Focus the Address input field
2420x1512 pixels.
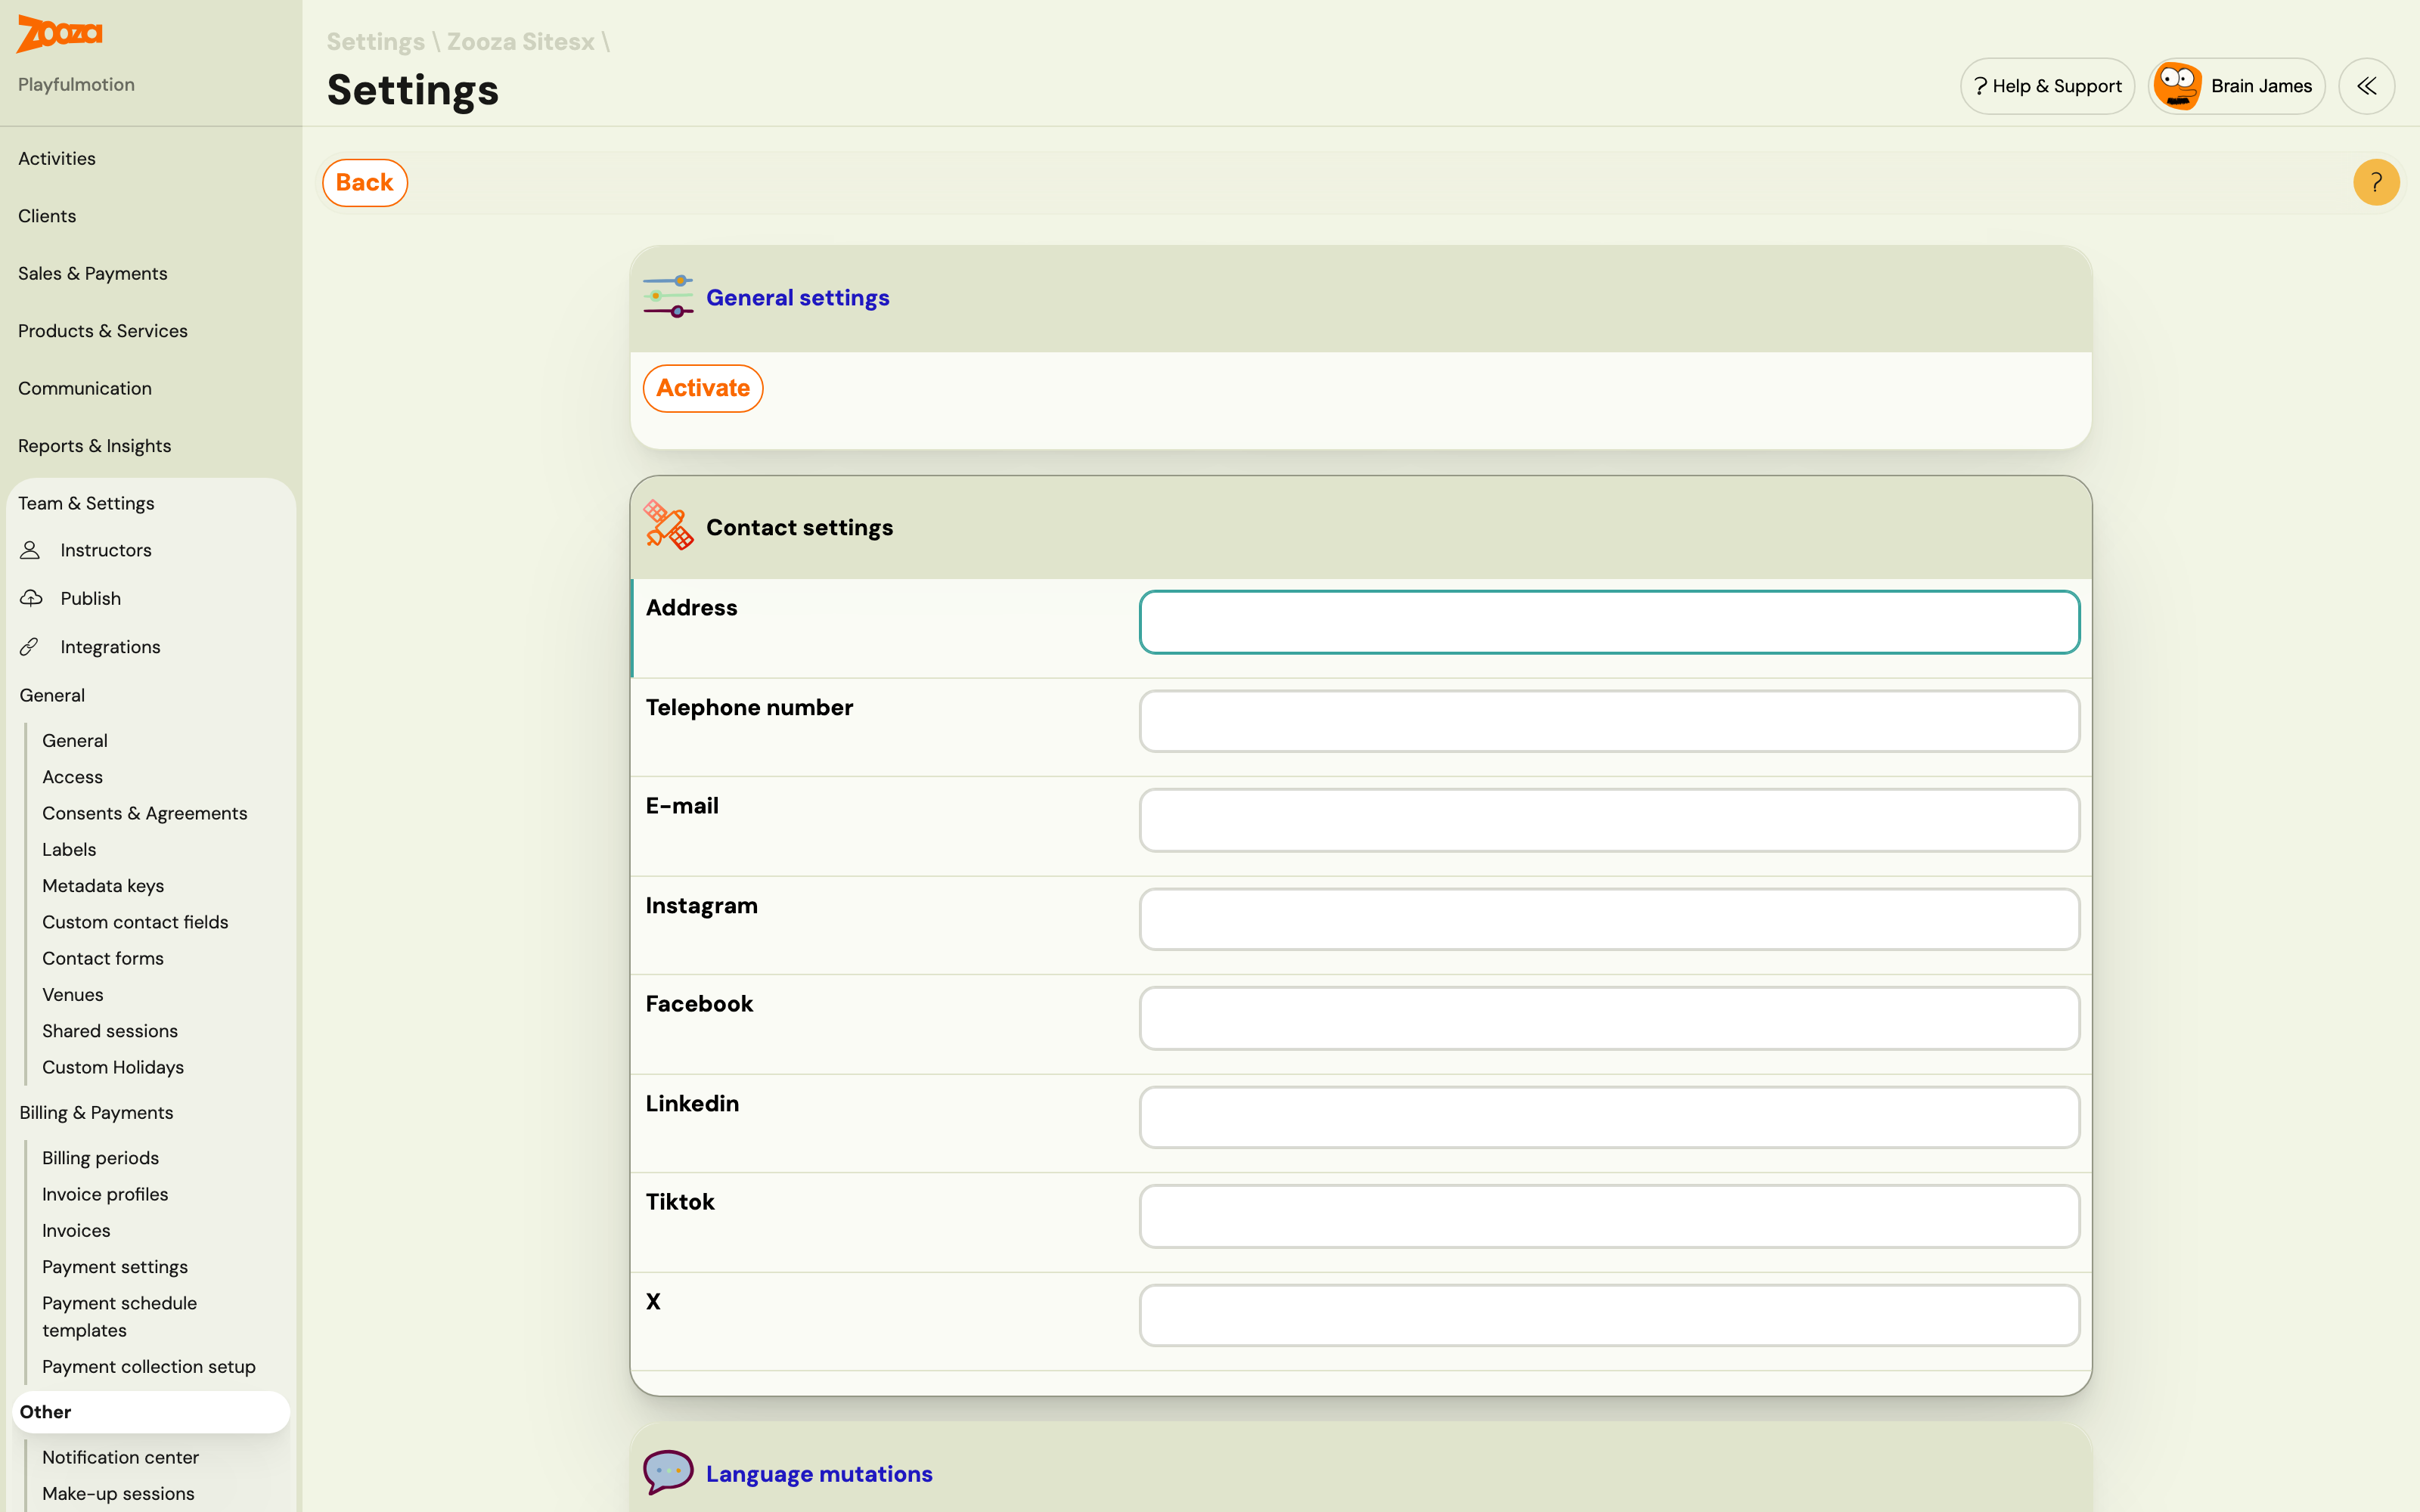pyautogui.click(x=1609, y=622)
